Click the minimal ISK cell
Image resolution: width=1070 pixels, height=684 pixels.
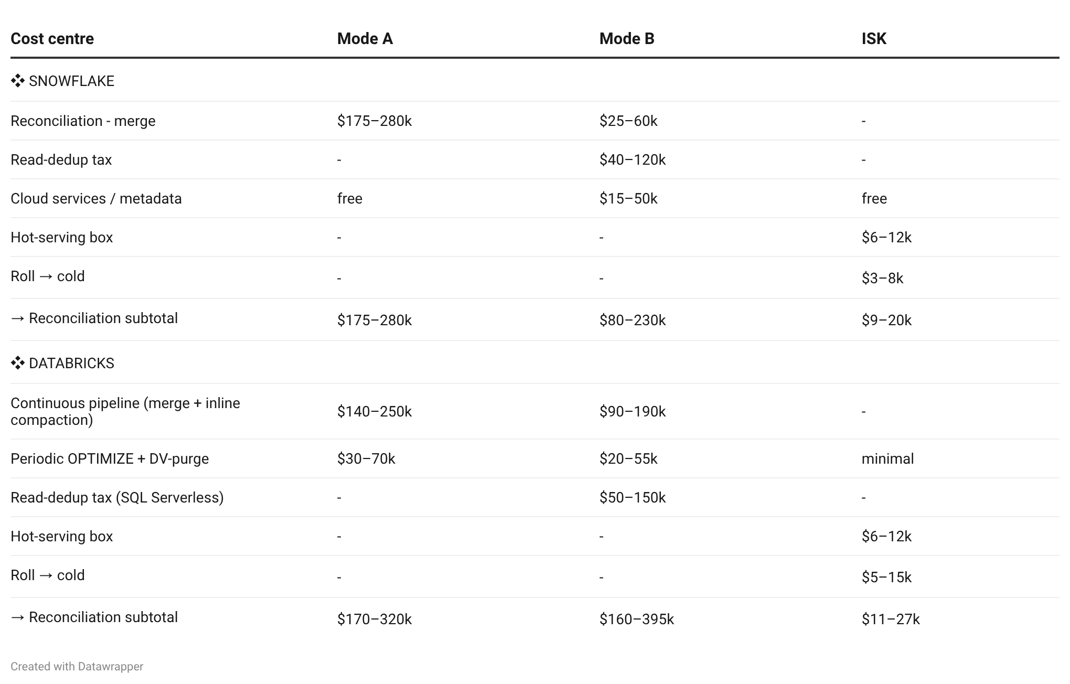point(887,458)
